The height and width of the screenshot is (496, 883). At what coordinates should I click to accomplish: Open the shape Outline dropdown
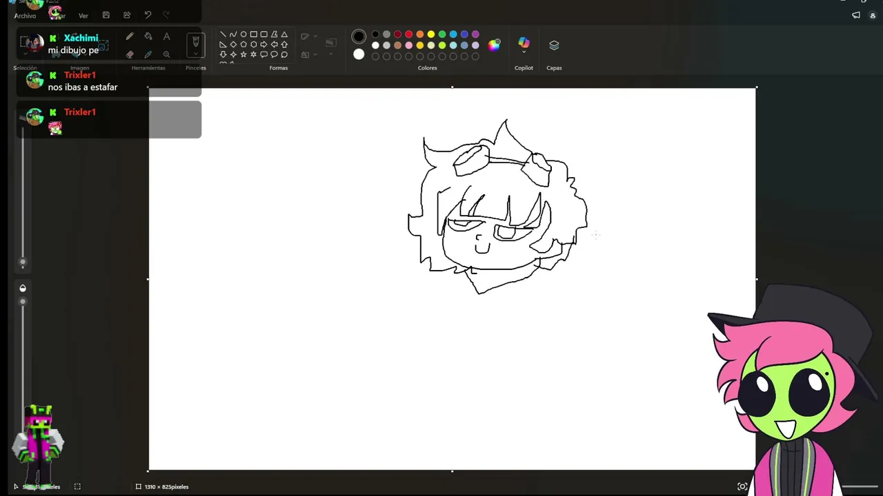tap(308, 37)
